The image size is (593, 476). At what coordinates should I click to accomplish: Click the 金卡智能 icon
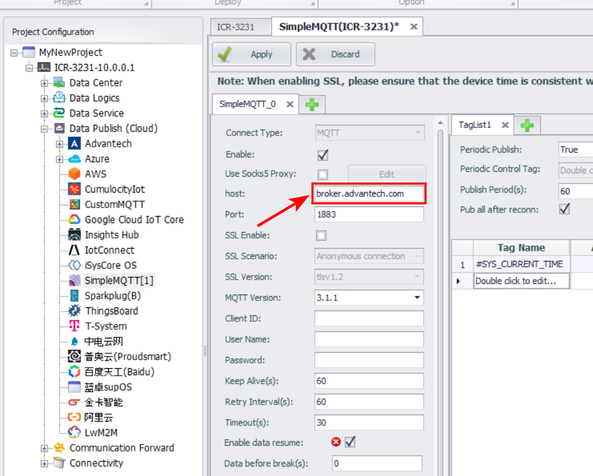(75, 402)
